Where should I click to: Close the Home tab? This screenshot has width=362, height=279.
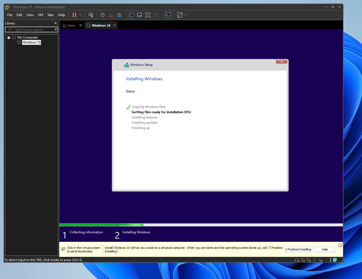coord(81,25)
